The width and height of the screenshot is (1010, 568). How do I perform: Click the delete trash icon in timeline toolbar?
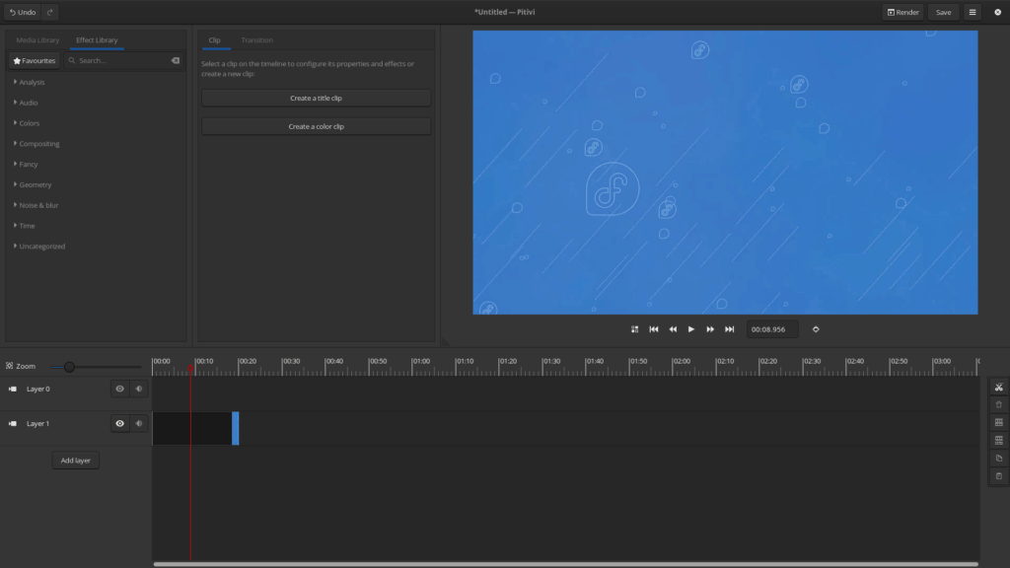pyautogui.click(x=998, y=404)
